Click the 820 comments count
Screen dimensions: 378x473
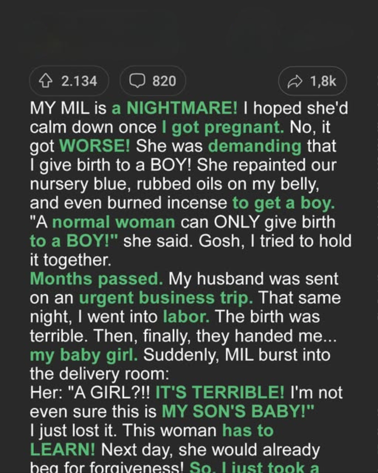(164, 81)
